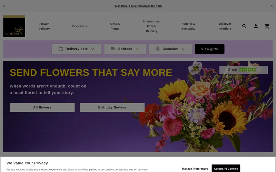Image resolution: width=276 pixels, height=172 pixels.
Task: Open the Discover Interflora menu
Action: [x=225, y=26]
